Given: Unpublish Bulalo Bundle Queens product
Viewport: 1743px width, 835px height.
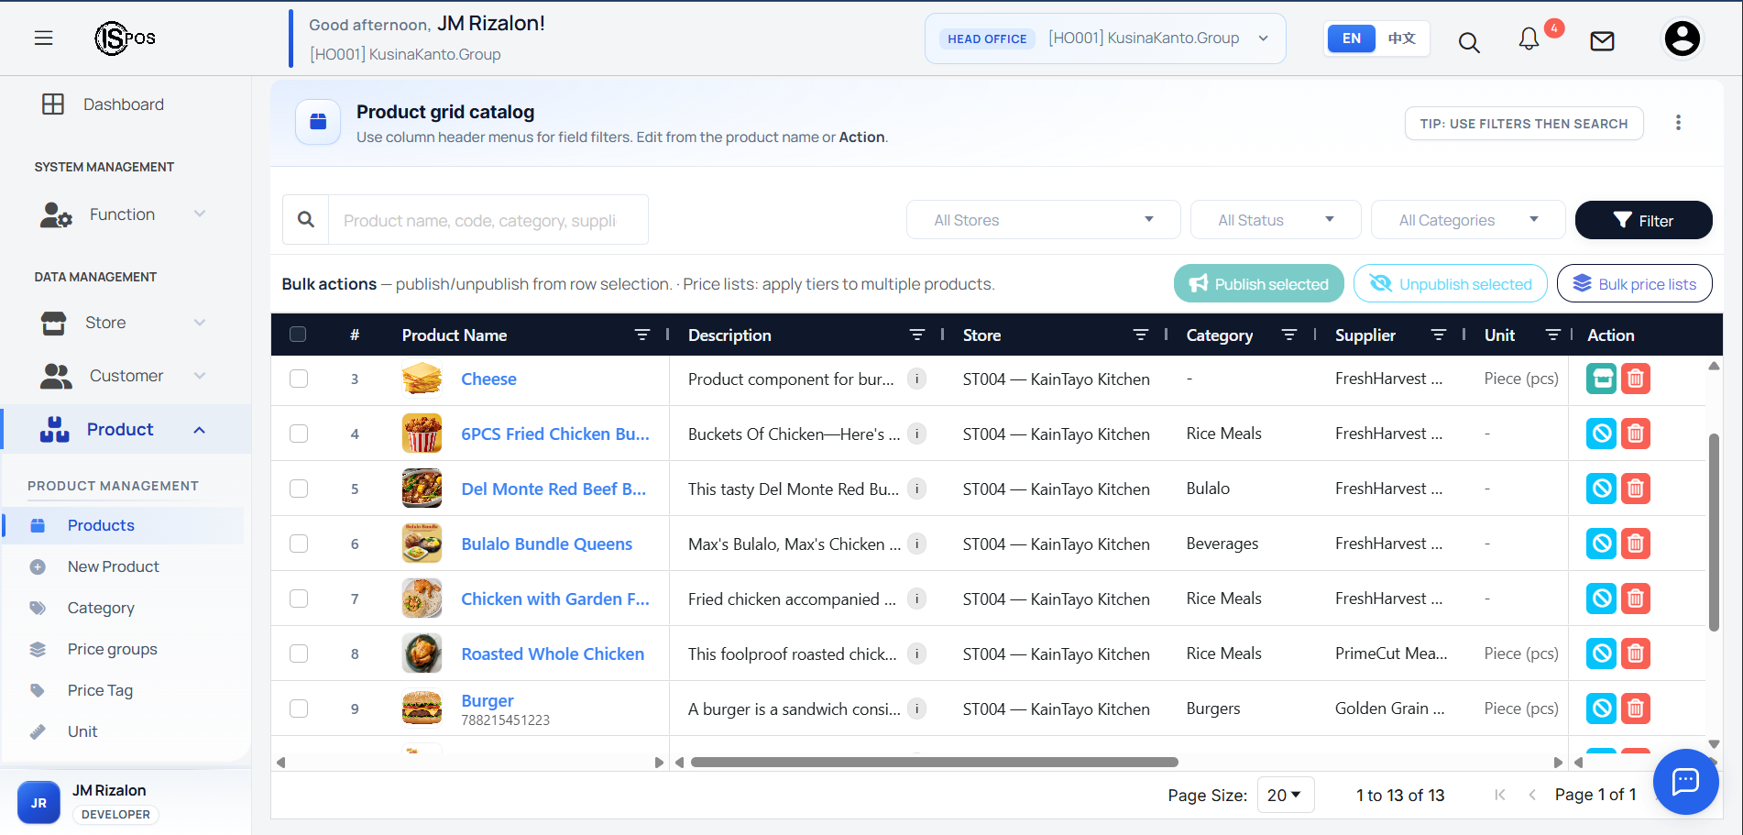Looking at the screenshot, I should [1601, 544].
